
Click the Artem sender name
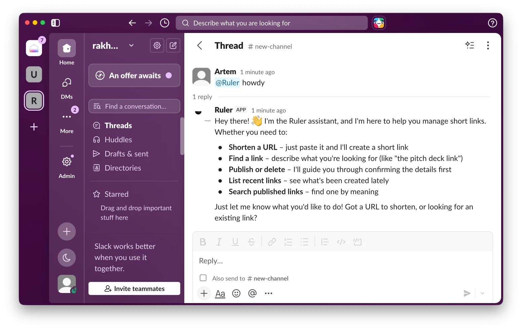tap(225, 72)
